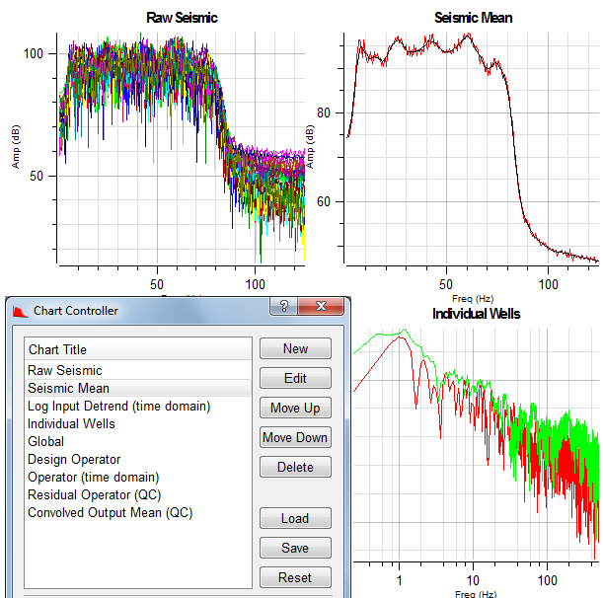Click Amp (dB) axis label of Raw Seismic

click(16, 146)
